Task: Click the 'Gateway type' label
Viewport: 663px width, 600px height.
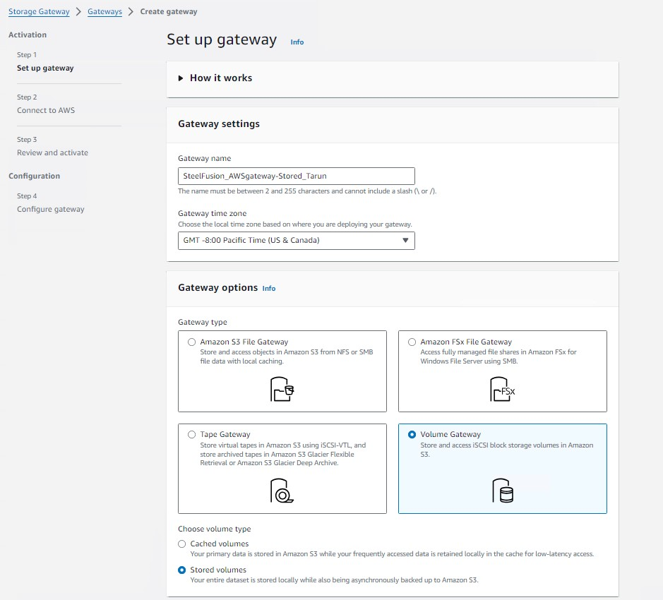Action: [x=203, y=322]
